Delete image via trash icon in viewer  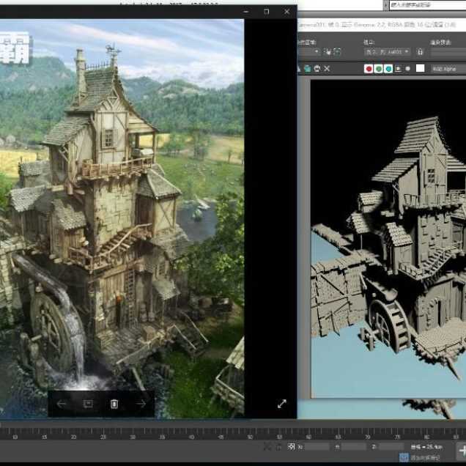[x=114, y=404]
